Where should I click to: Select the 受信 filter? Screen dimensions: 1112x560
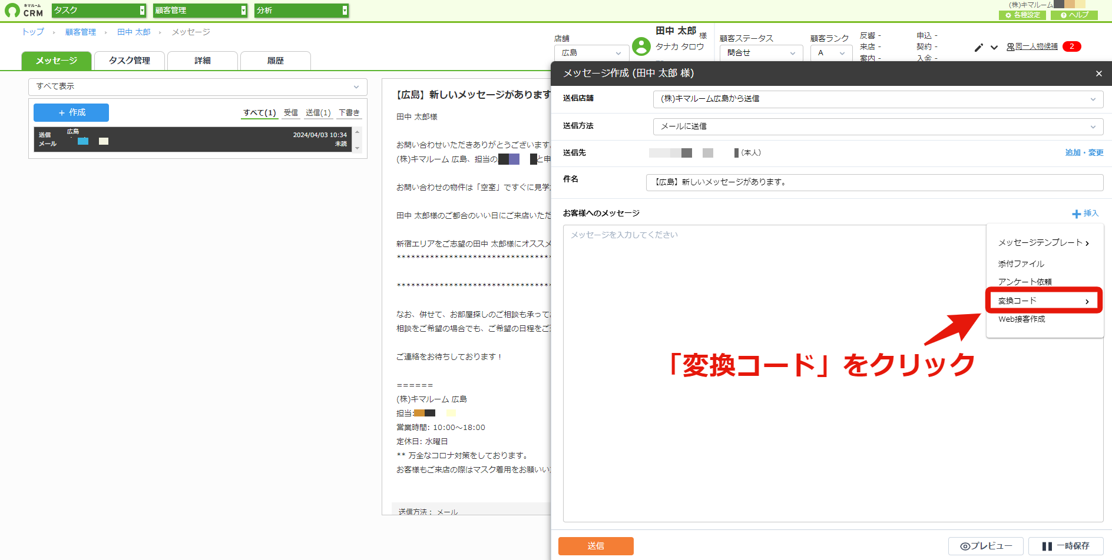click(291, 113)
